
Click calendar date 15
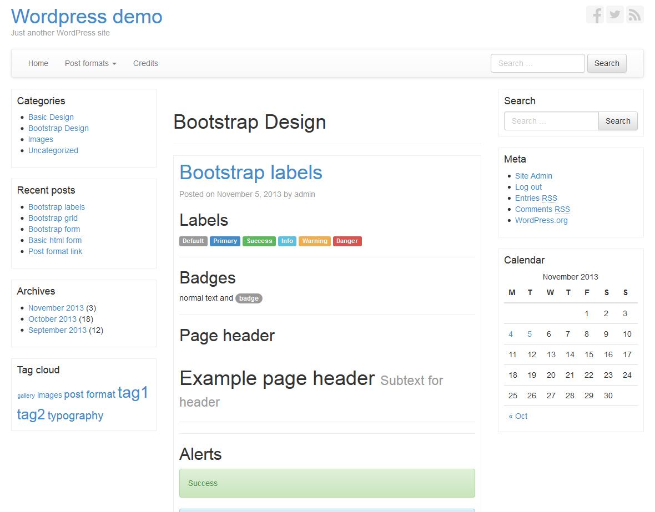tap(589, 354)
